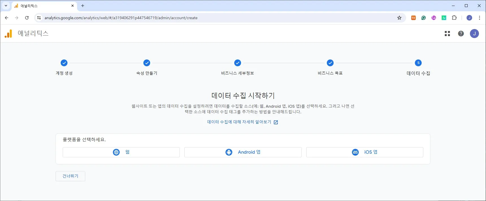
Task: Click the 비즈니스 세부정보 step checkmark
Action: 238,63
